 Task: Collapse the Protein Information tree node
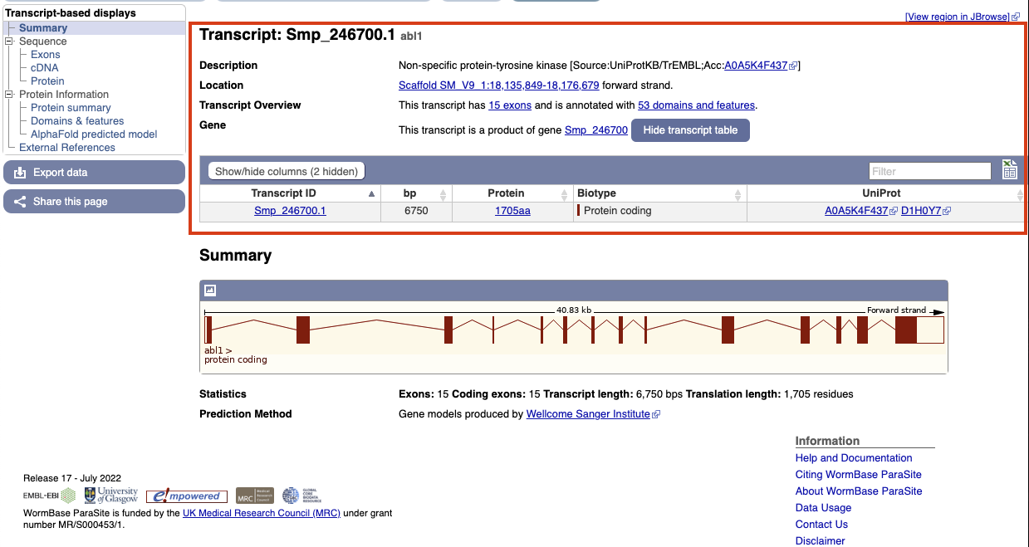pyautogui.click(x=9, y=95)
